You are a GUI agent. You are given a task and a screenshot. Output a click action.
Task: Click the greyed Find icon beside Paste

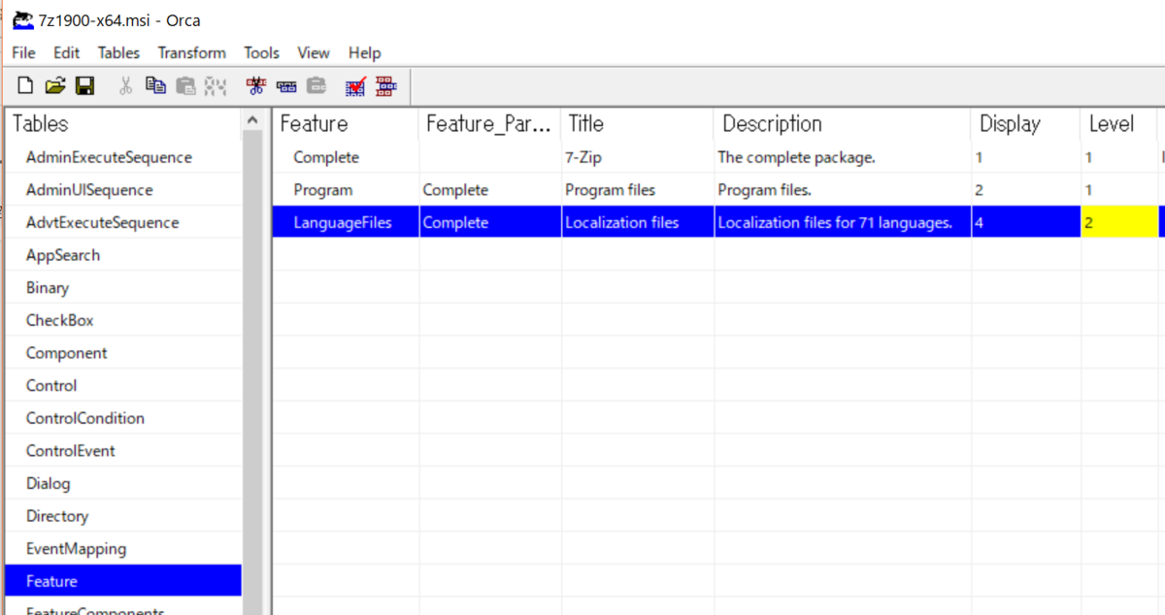click(x=216, y=86)
